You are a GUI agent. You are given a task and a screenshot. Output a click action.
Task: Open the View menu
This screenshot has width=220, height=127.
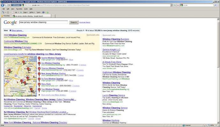pyautogui.click(x=13, y=9)
